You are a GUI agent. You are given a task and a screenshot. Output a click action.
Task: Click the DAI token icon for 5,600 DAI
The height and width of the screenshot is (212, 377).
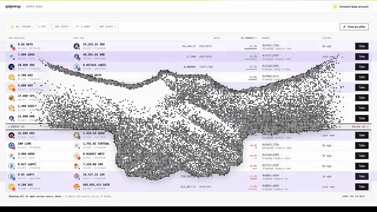(x=12, y=87)
